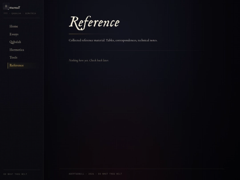Click the site logo title in sidebar

point(14,8)
